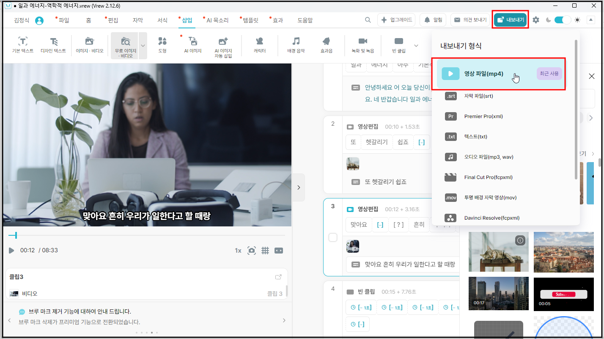
Task: Open the 서식 menu tab
Action: tap(162, 20)
